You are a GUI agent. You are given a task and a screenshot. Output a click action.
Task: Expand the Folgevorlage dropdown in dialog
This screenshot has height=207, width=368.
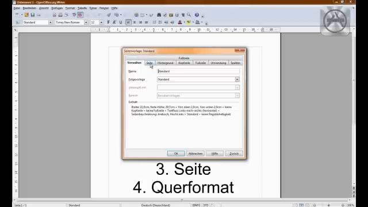(x=237, y=79)
